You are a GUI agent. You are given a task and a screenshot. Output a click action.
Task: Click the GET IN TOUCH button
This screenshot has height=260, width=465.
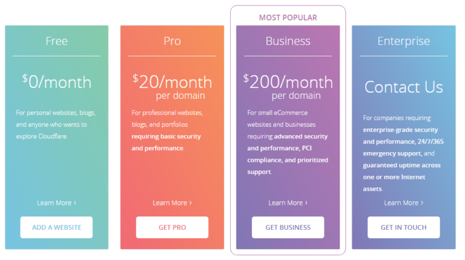(404, 227)
